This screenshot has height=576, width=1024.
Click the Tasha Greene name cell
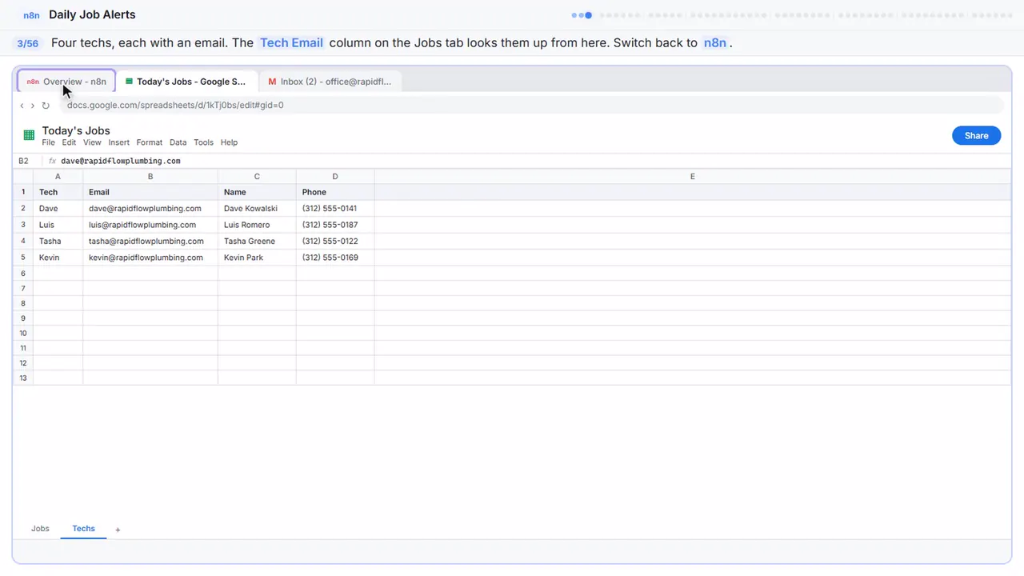click(257, 241)
